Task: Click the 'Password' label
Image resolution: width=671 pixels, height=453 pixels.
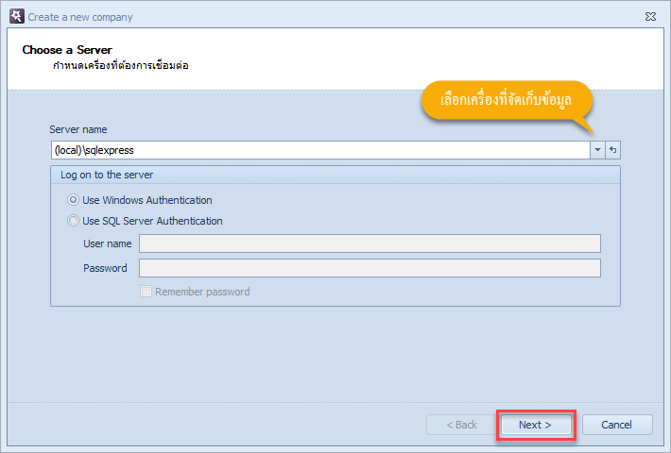Action: click(105, 268)
